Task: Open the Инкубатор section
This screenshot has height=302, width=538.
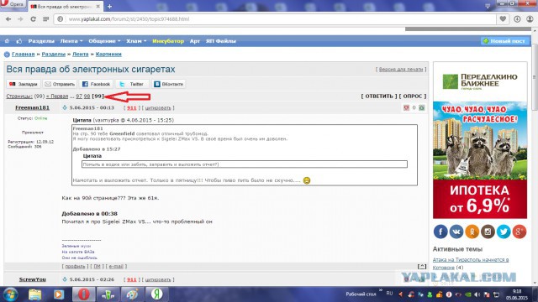Action: [x=168, y=41]
